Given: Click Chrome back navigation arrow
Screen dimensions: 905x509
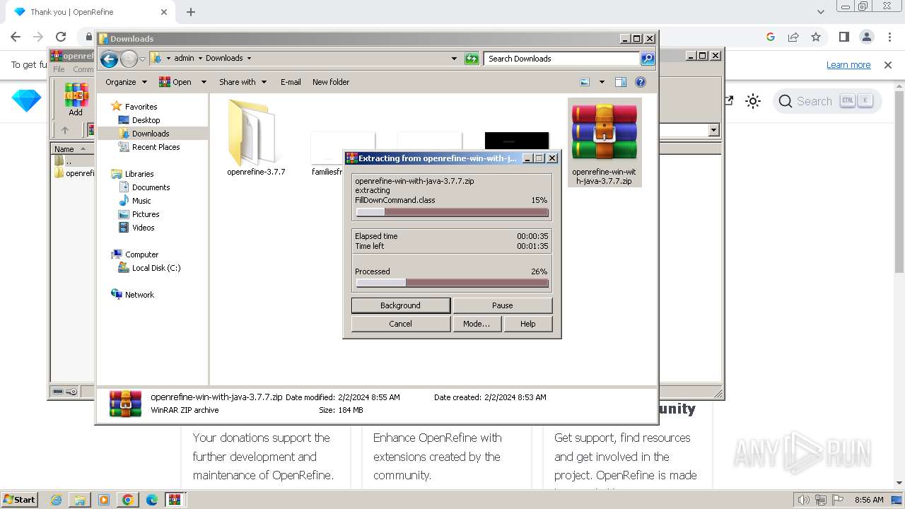Looking at the screenshot, I should 16,37.
